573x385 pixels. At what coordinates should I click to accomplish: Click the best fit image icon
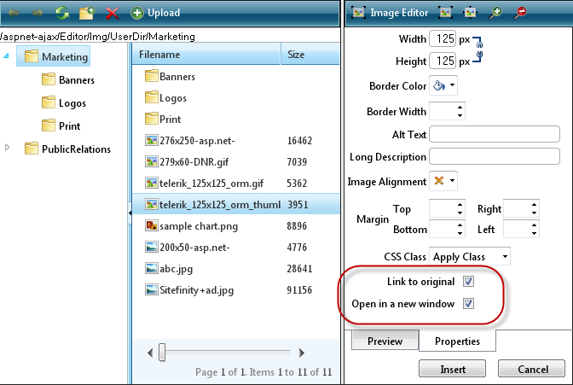(445, 13)
